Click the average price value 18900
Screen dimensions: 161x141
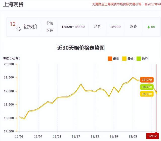[115, 27]
